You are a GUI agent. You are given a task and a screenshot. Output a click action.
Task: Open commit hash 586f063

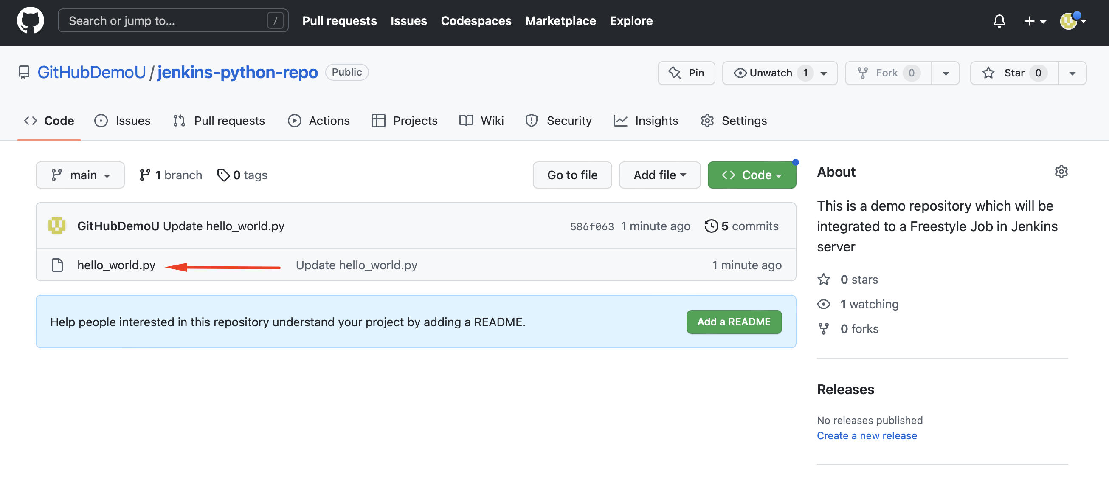tap(591, 227)
